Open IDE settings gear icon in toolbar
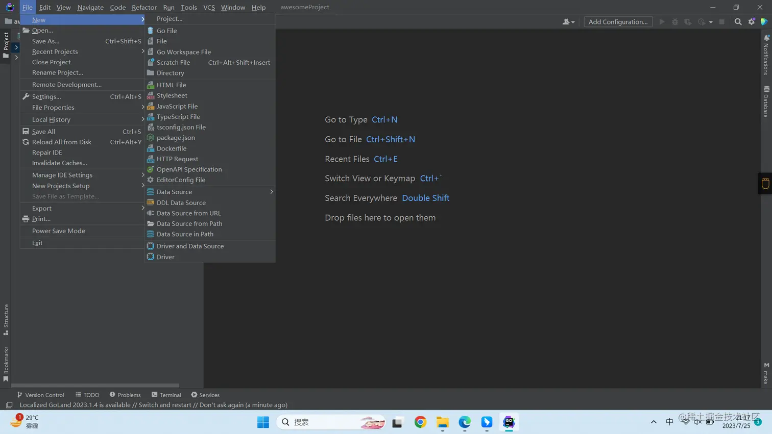 [751, 22]
